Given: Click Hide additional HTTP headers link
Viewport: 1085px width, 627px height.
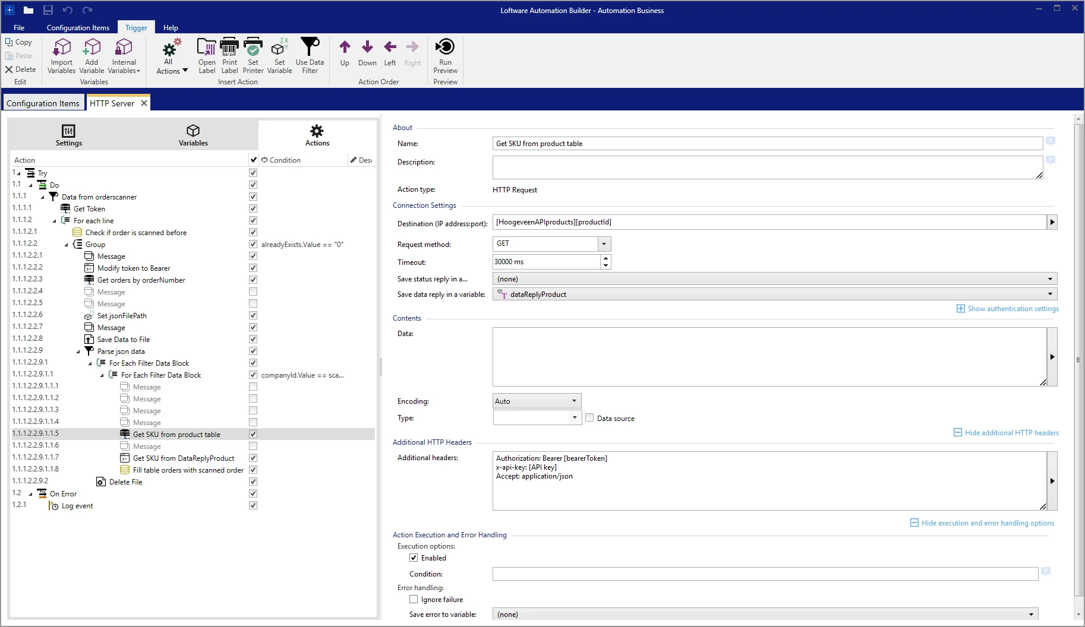Looking at the screenshot, I should click(1006, 433).
